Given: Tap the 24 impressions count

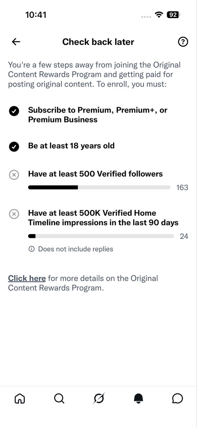Looking at the screenshot, I should (x=184, y=236).
